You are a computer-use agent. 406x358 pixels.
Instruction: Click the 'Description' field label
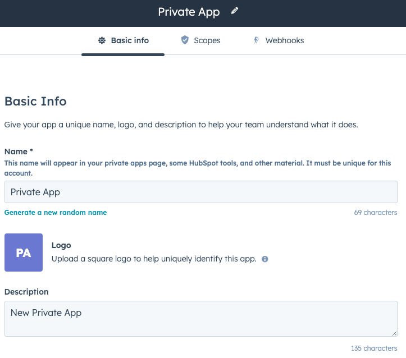(x=26, y=292)
